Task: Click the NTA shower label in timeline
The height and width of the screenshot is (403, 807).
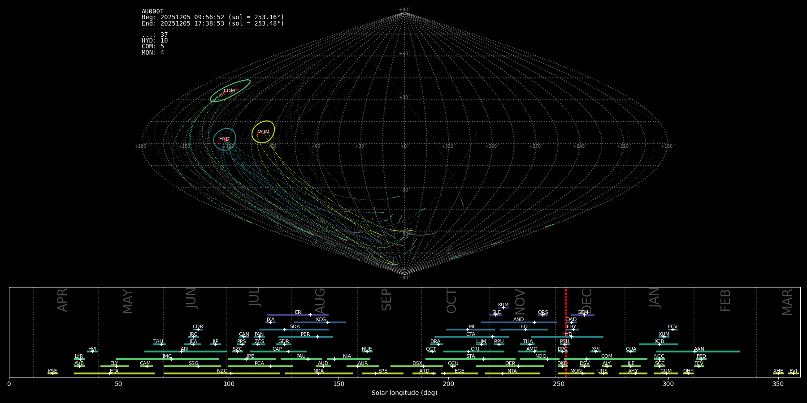Action: pos(512,371)
